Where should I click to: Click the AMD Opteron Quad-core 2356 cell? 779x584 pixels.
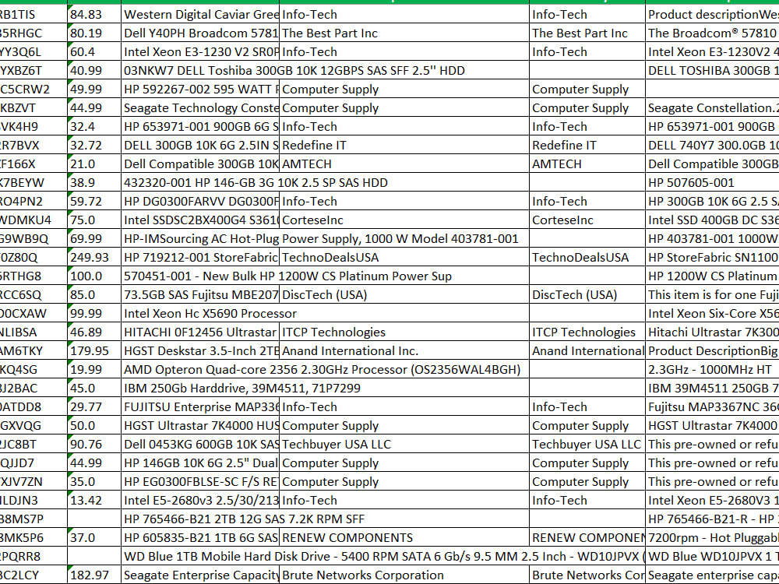click(200, 369)
